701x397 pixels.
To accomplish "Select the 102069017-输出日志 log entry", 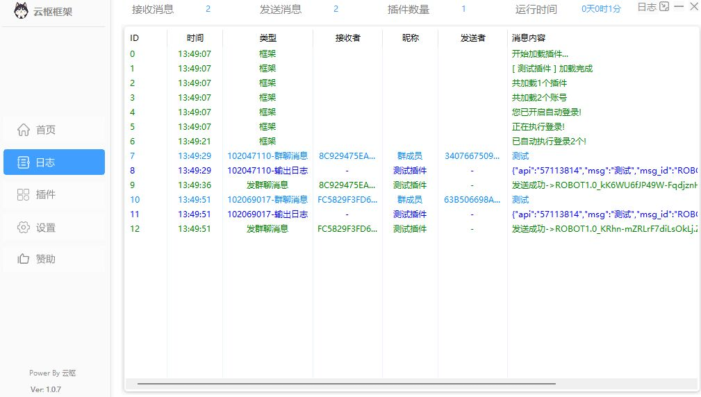I will pos(267,214).
